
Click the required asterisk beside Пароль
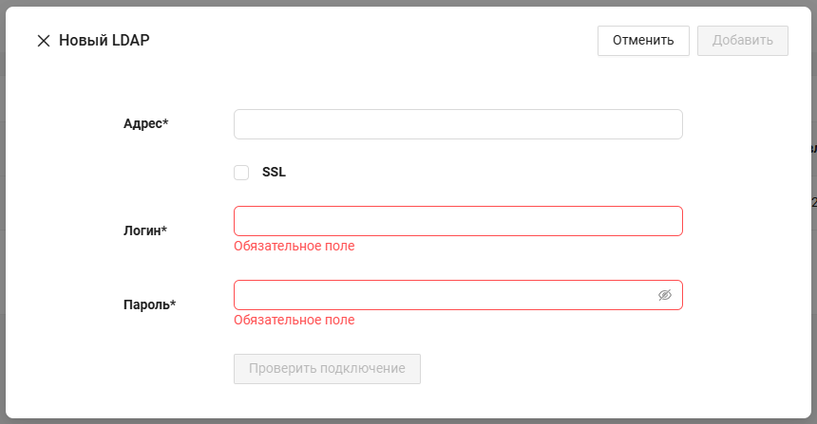coord(173,304)
